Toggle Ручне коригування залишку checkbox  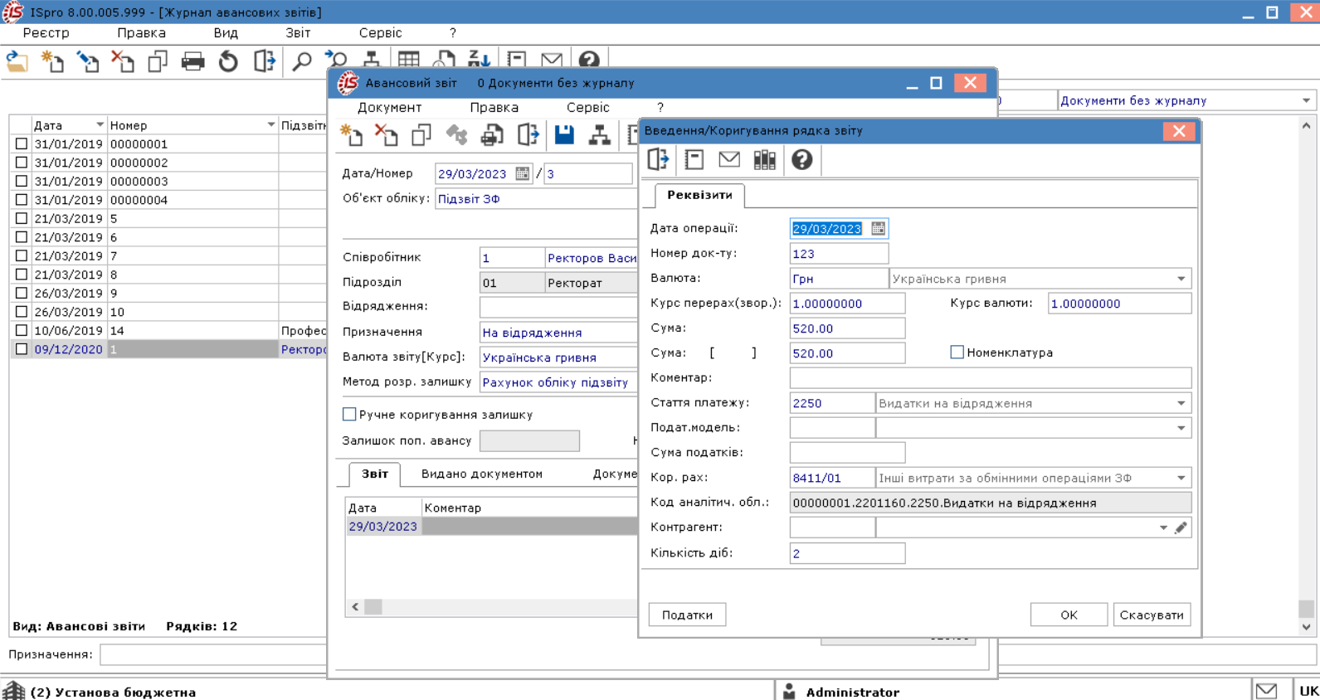point(349,414)
